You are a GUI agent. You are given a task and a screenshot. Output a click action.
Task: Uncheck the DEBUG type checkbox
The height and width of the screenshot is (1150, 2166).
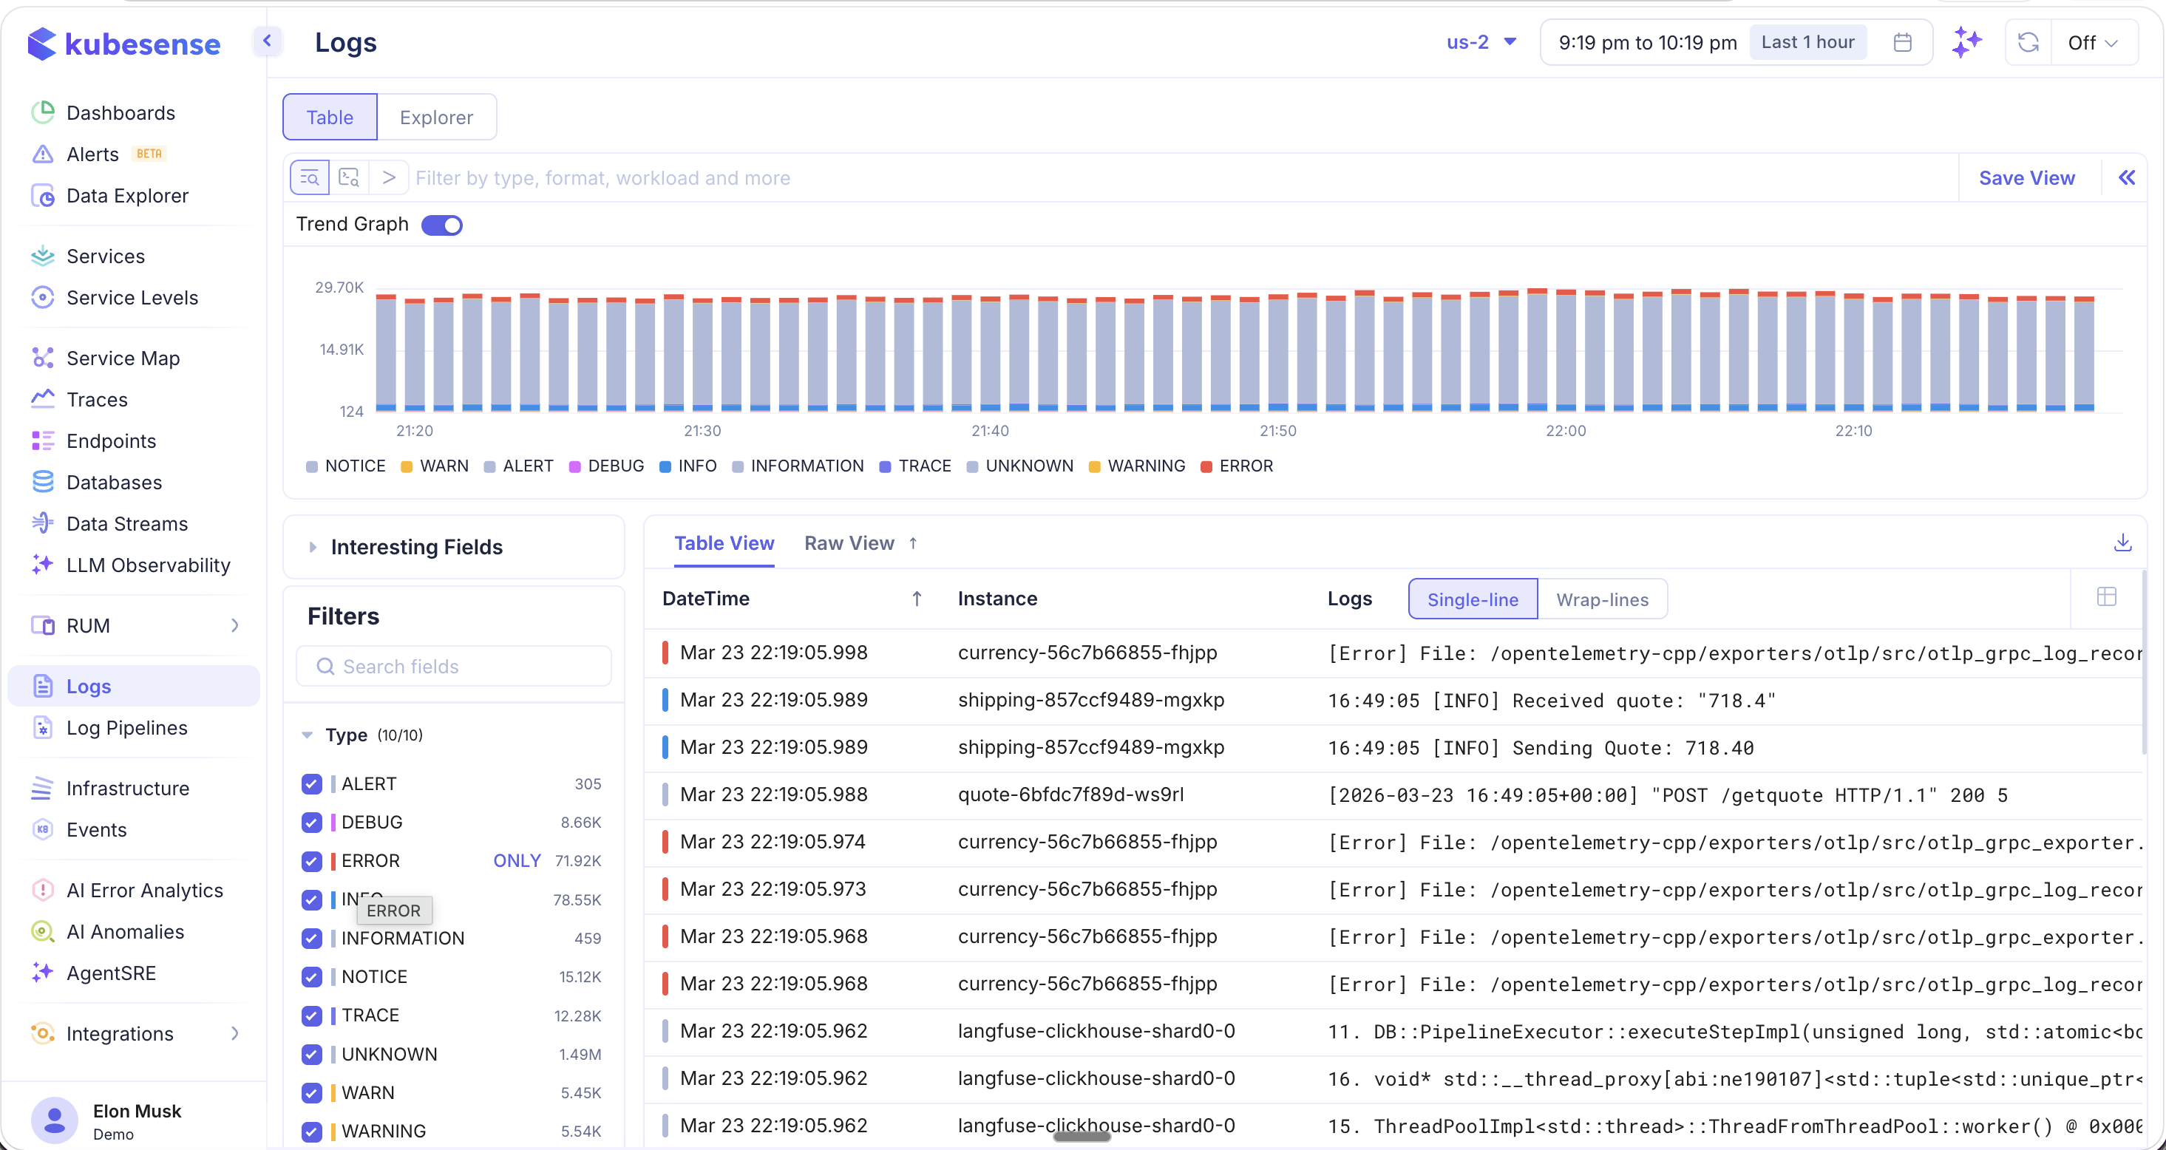click(x=311, y=822)
